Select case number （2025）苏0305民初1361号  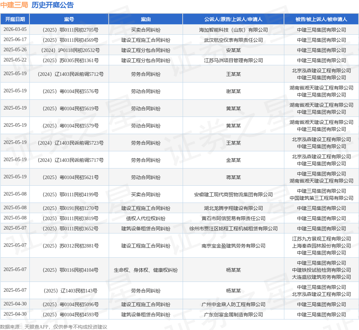pos(69,60)
